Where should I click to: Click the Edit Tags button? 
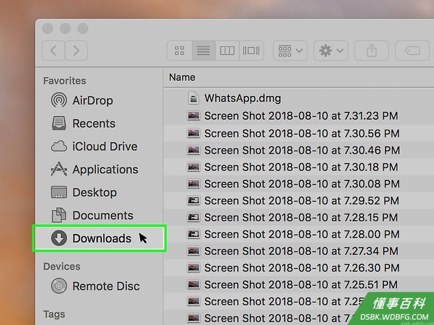[412, 51]
